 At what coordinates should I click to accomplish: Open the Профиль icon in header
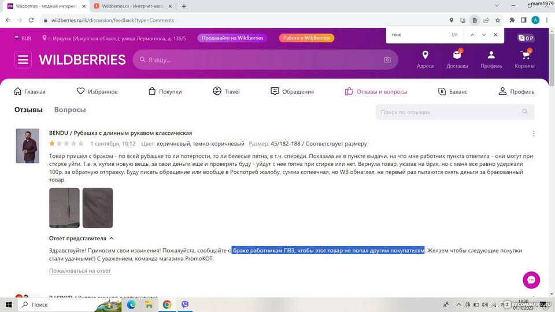[491, 59]
